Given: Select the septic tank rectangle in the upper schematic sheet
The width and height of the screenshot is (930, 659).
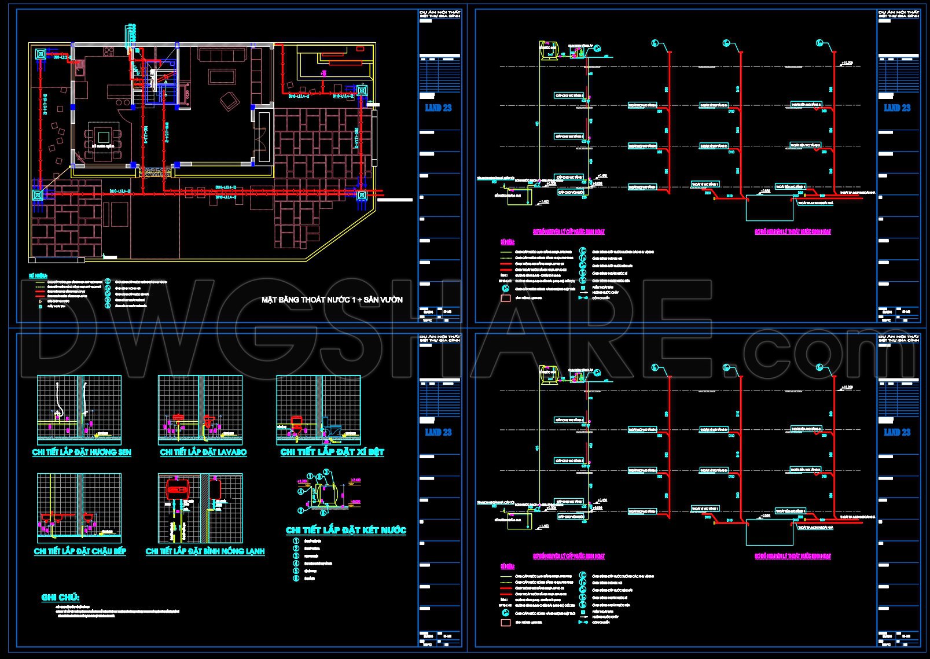Looking at the screenshot, I should tap(770, 209).
